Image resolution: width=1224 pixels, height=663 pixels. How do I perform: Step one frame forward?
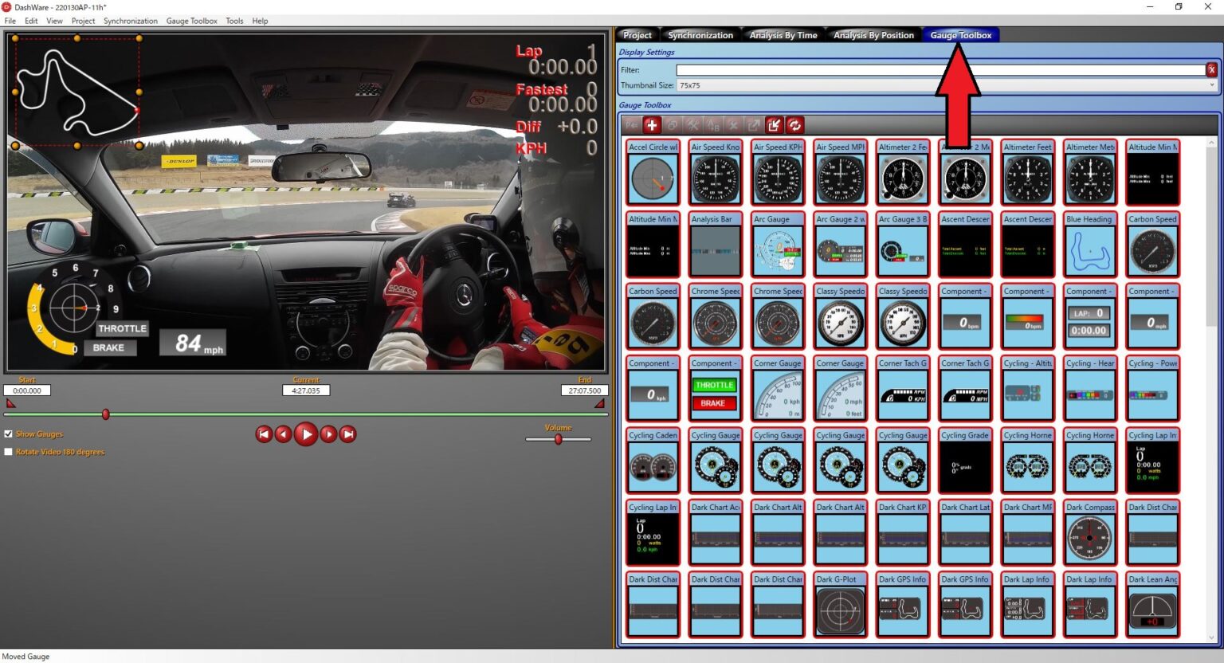coord(328,434)
